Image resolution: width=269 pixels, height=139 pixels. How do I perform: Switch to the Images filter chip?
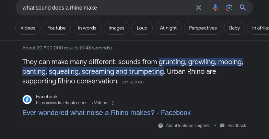[x=116, y=28]
